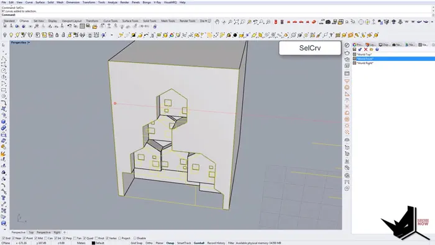Check the Disable osnap option
This screenshot has width=435, height=245.
[135, 238]
